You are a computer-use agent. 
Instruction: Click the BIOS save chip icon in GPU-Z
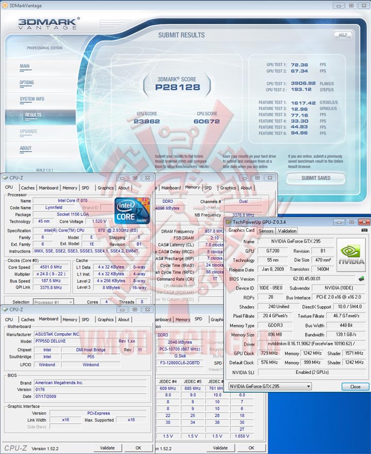361,279
